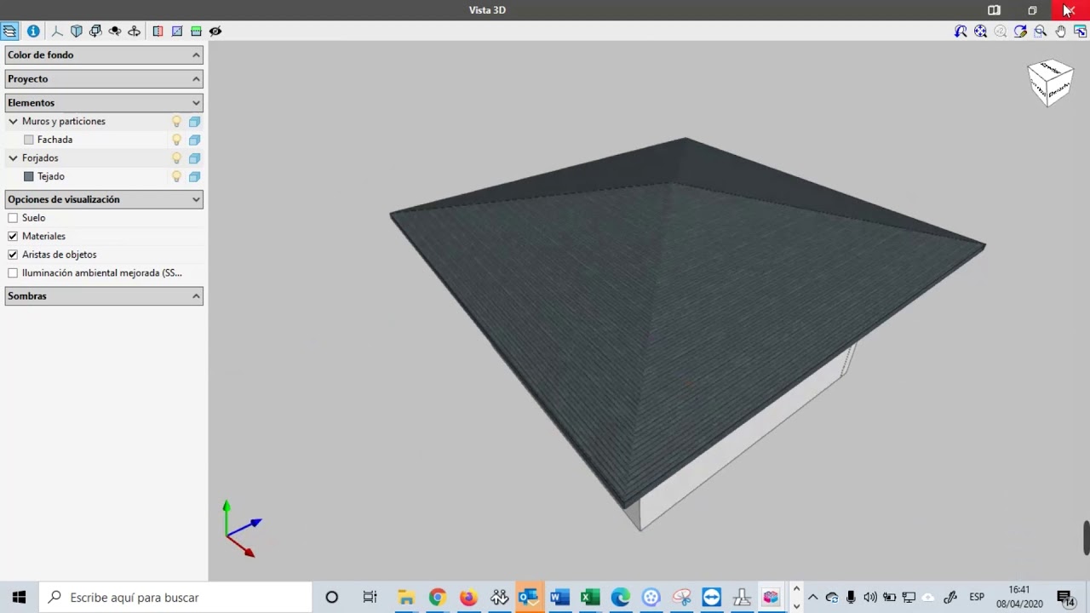Open Firefox from the taskbar
The width and height of the screenshot is (1090, 613).
point(468,598)
